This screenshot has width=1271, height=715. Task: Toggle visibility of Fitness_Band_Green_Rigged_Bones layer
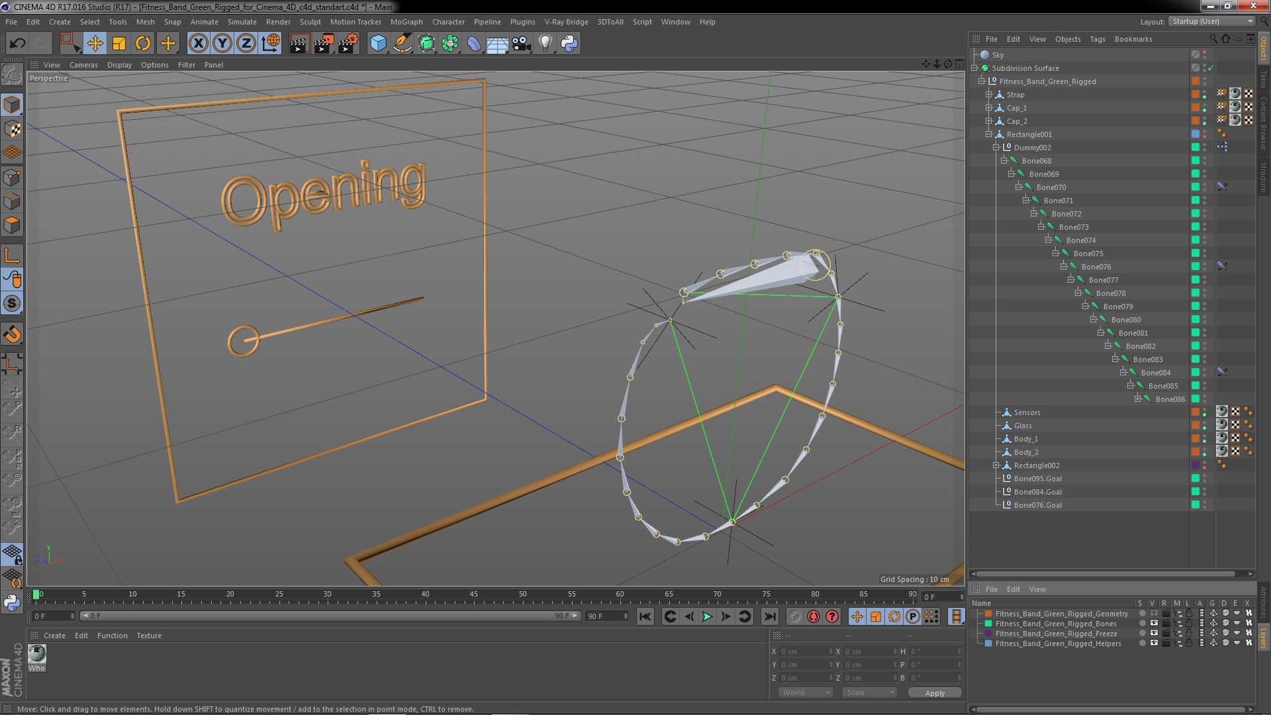pos(1154,624)
